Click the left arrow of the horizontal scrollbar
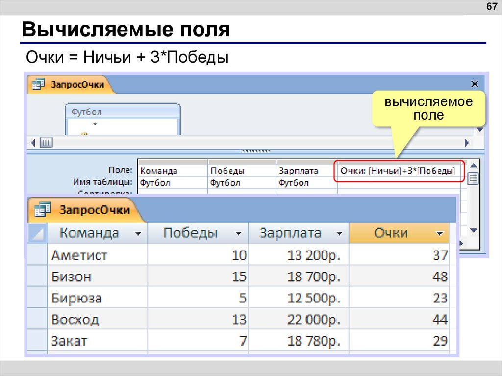The height and width of the screenshot is (376, 502). point(32,143)
